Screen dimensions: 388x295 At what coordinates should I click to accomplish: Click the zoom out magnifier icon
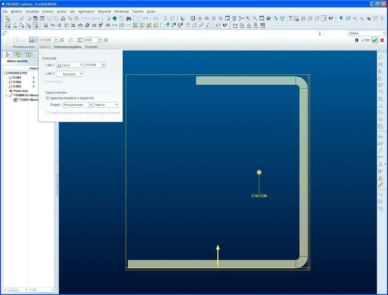coord(255,18)
